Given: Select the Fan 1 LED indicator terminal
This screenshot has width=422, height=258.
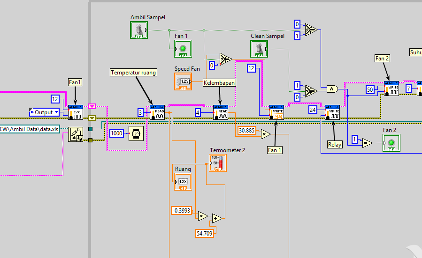Looking at the screenshot, I should 183,49.
